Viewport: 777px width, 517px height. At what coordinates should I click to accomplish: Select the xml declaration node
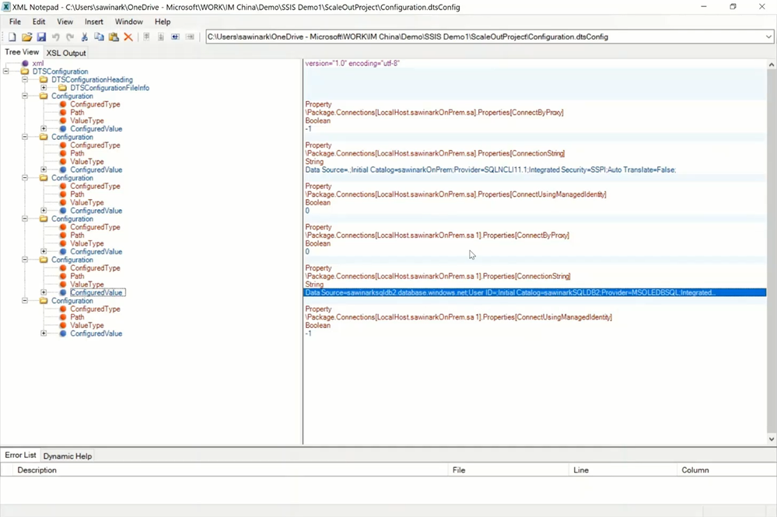click(37, 64)
